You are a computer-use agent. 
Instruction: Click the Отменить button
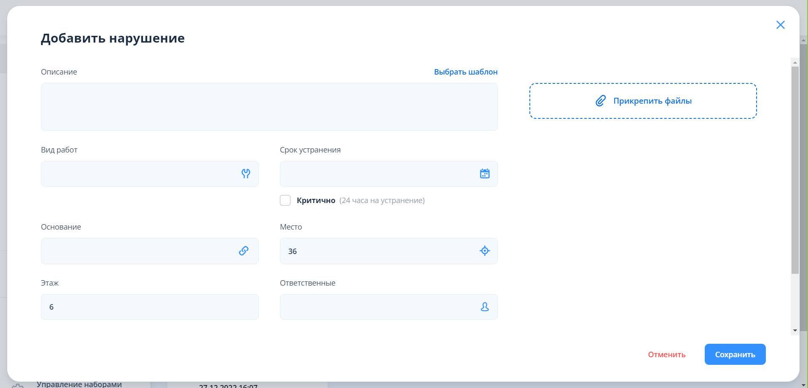(666, 355)
